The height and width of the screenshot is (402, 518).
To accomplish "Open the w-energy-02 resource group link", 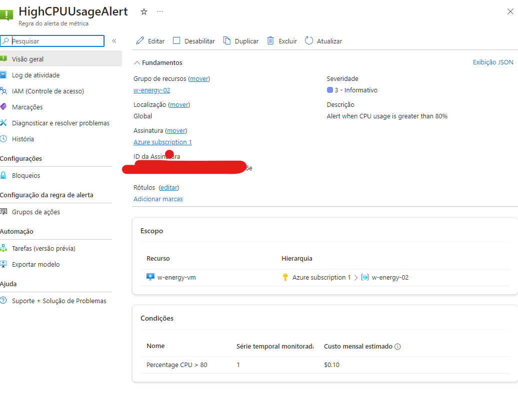I will click(151, 90).
